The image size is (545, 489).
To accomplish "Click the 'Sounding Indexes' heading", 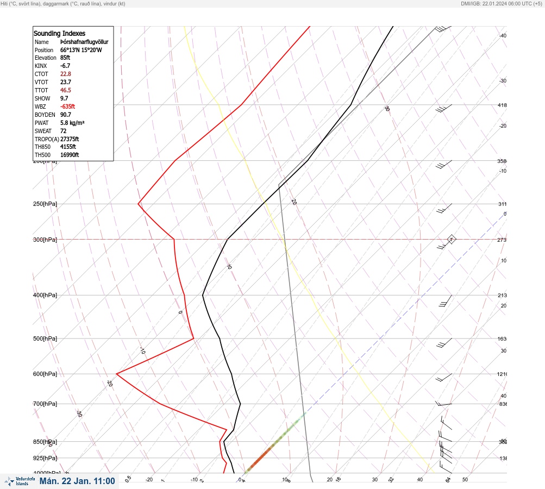I will pyautogui.click(x=59, y=33).
